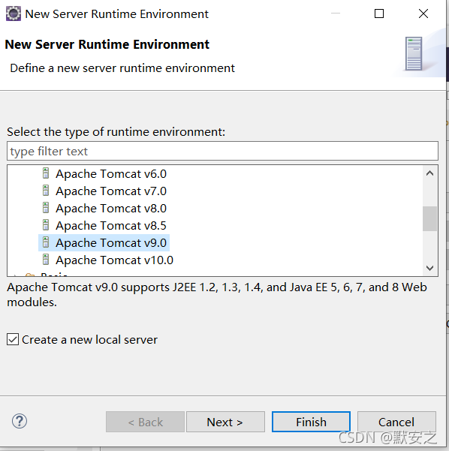Select Apache Tomcat v8.5 runtime
Viewport: 449px width, 451px height.
(x=111, y=225)
